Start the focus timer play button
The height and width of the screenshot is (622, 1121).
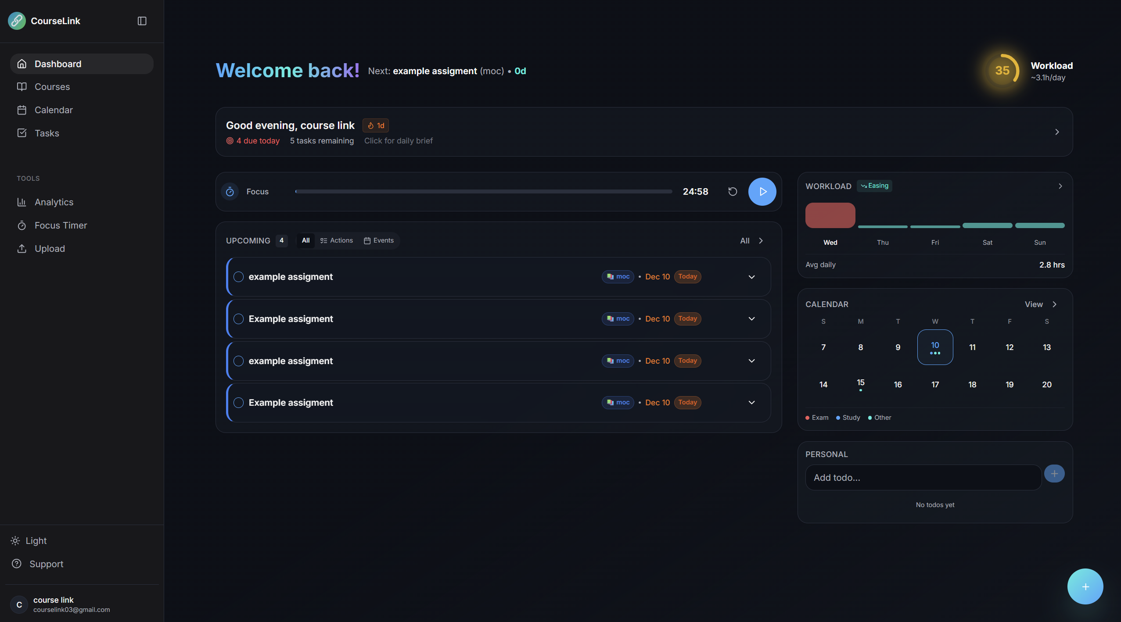(x=762, y=192)
